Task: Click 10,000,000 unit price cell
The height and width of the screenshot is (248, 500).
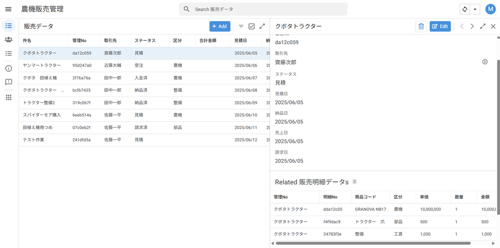Action: pyautogui.click(x=430, y=210)
